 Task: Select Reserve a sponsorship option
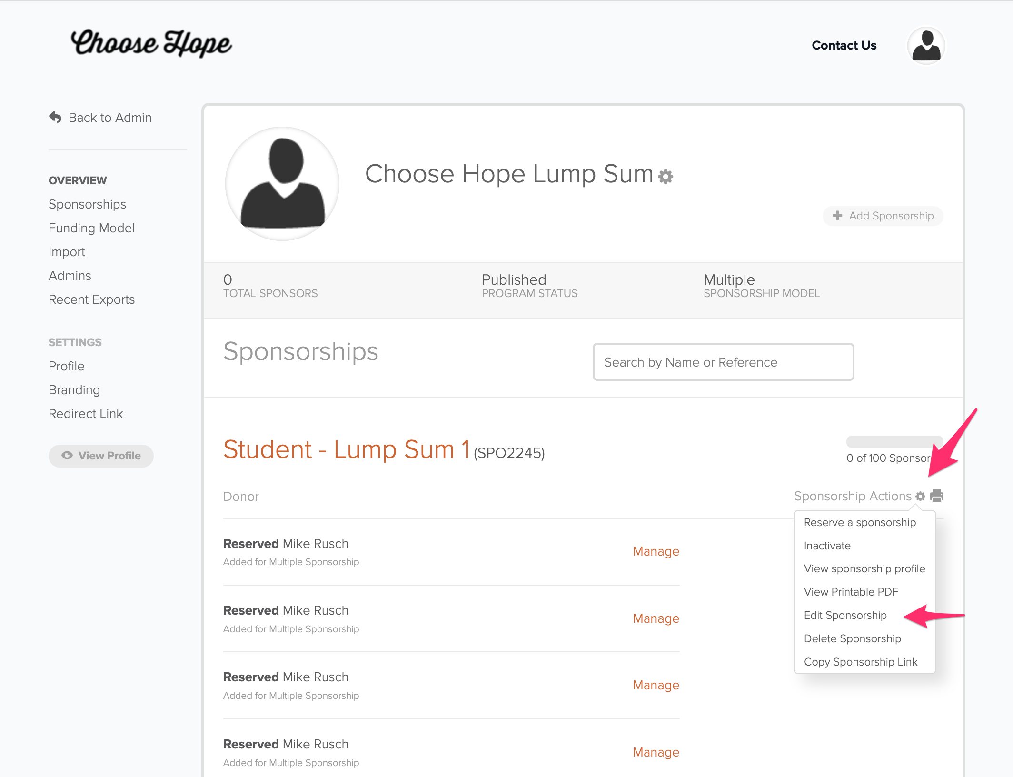[x=860, y=522]
